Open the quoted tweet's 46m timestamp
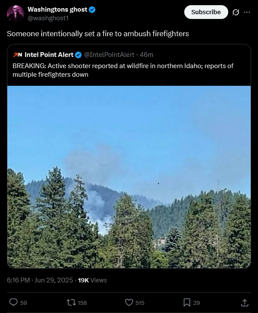 (x=146, y=55)
